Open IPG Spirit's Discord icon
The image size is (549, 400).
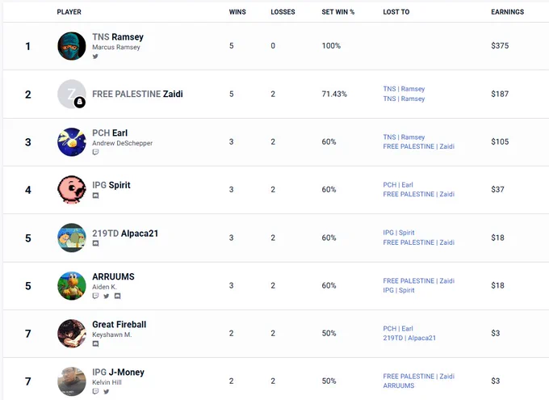coord(95,196)
